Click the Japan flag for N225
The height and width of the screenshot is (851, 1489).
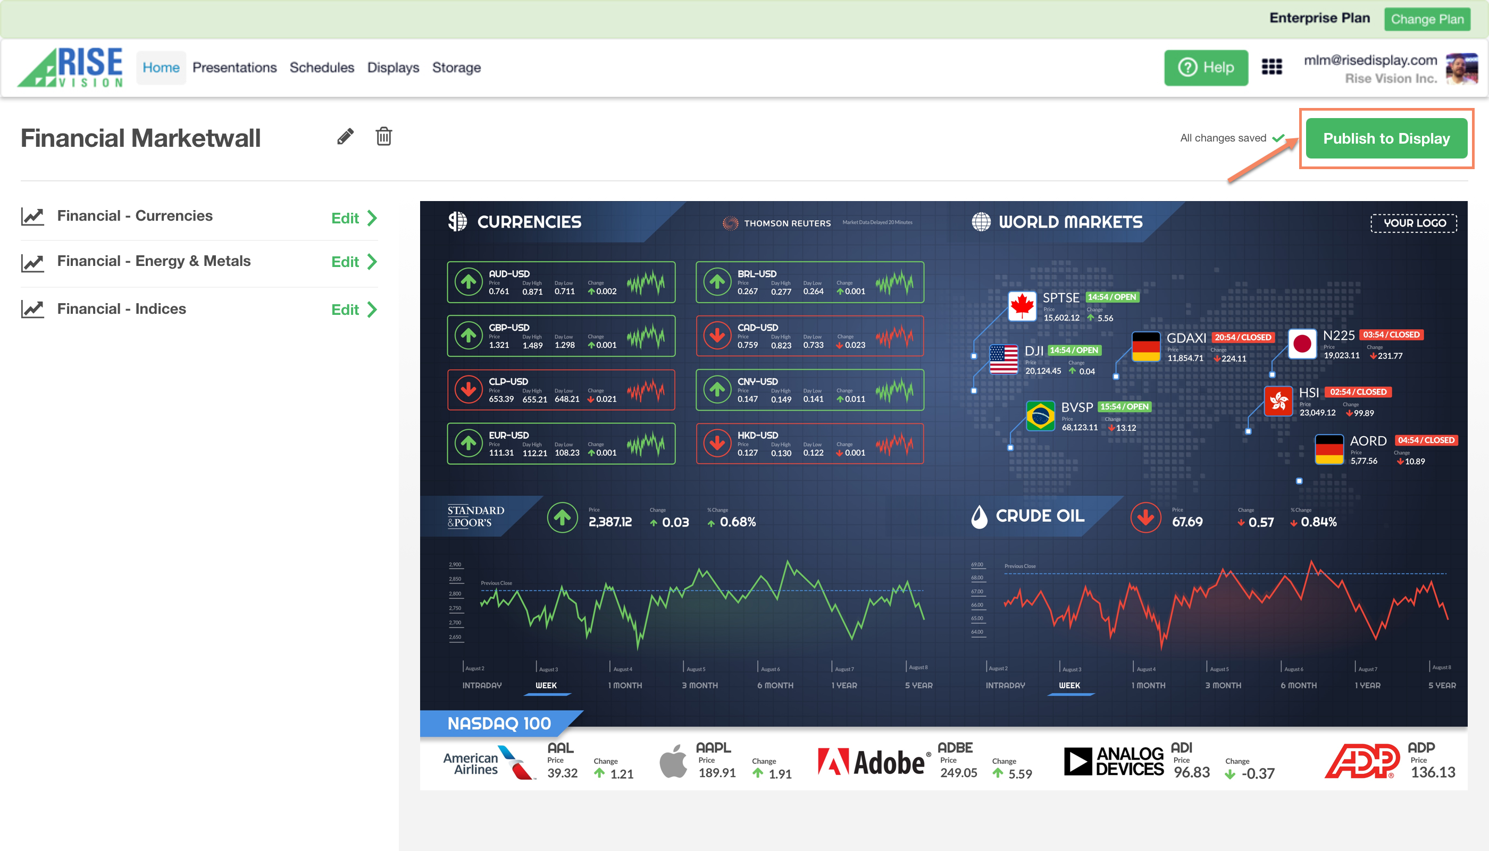click(1302, 344)
